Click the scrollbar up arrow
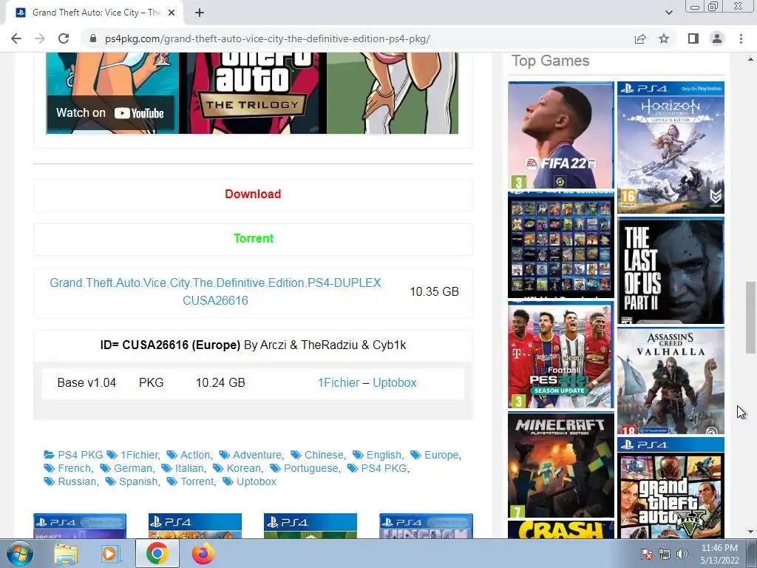The image size is (757, 568). 750,59
